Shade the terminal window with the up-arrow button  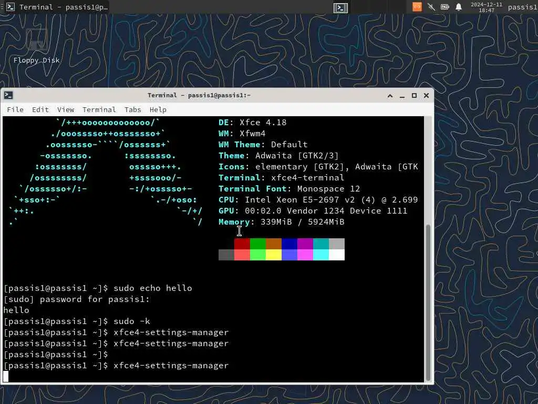pyautogui.click(x=390, y=96)
